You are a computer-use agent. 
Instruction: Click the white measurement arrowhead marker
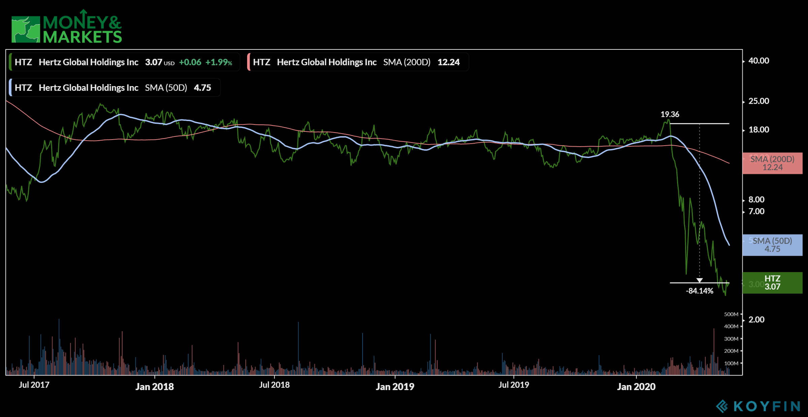click(699, 280)
